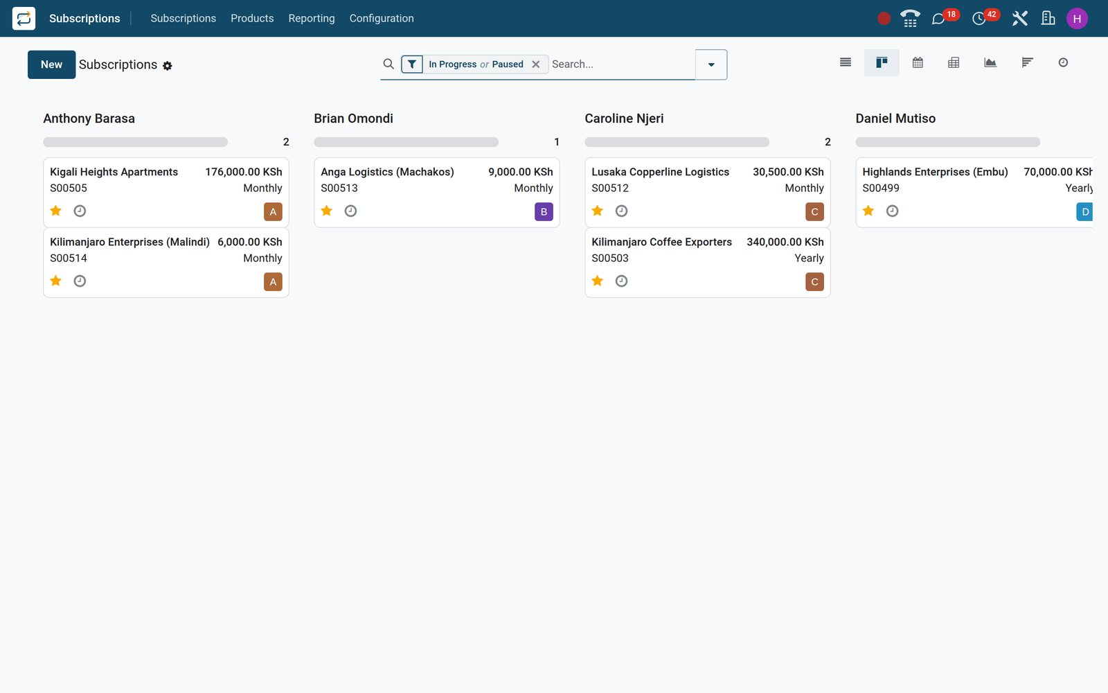Open activity clock on Kigali Heights Apartments card
This screenshot has width=1108, height=693.
click(x=80, y=211)
